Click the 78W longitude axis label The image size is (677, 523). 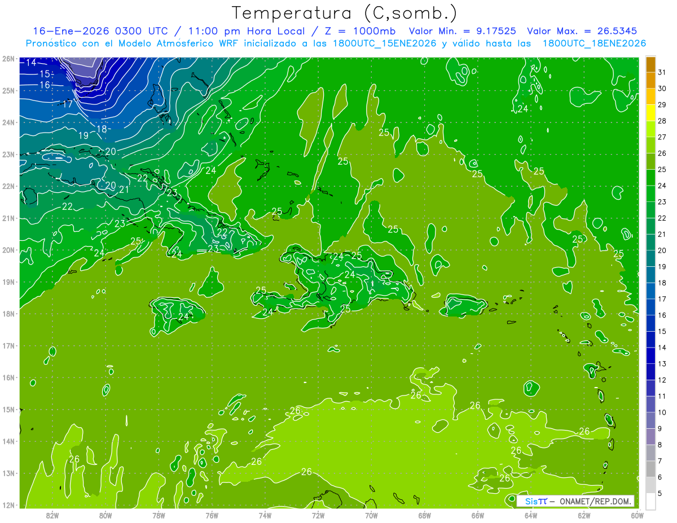(159, 516)
